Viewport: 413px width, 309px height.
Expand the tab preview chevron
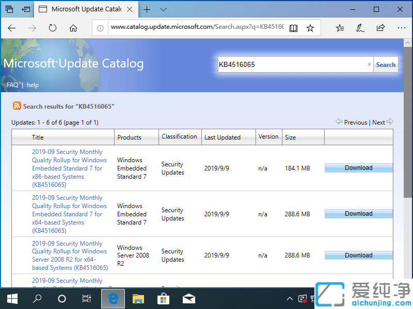click(x=163, y=9)
